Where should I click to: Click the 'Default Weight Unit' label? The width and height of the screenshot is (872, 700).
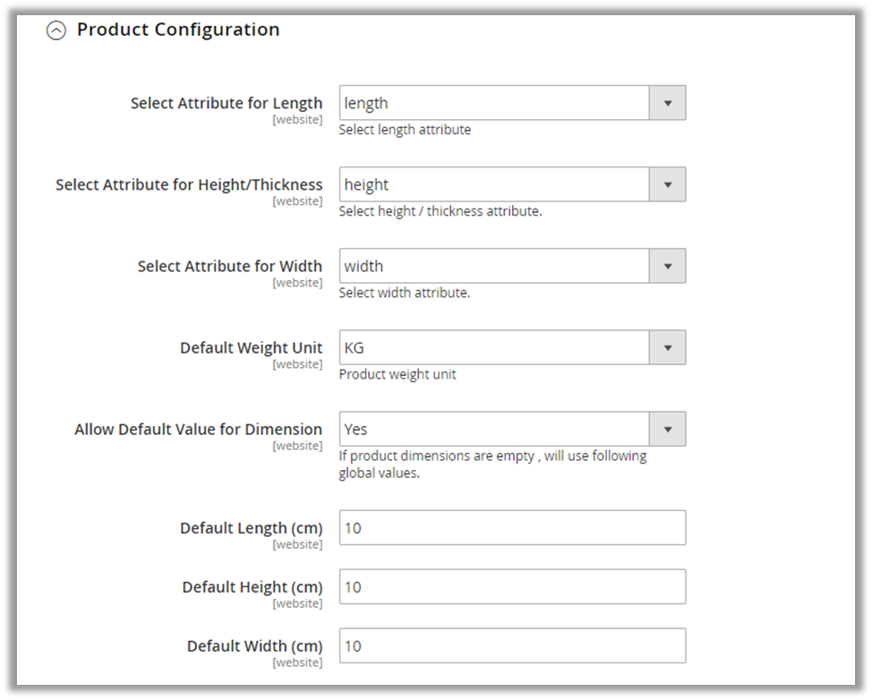click(251, 347)
